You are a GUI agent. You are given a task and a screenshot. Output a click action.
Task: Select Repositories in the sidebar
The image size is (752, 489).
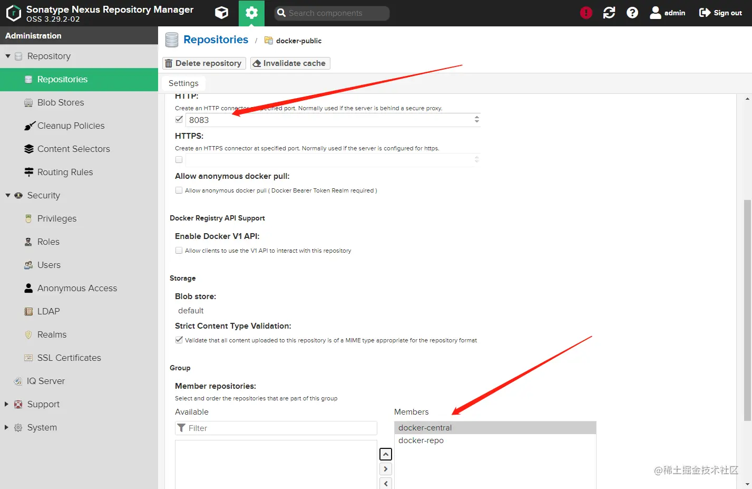point(79,79)
